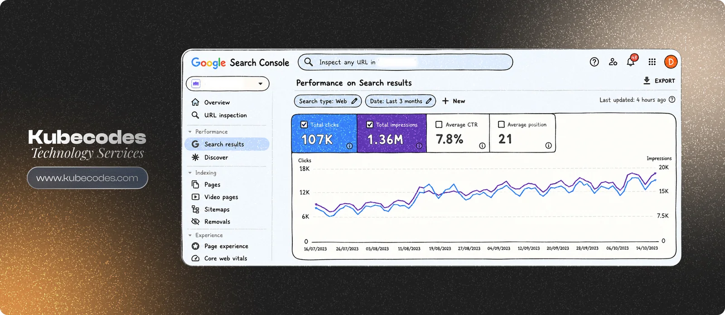Click the Page experience badge icon

coord(195,246)
